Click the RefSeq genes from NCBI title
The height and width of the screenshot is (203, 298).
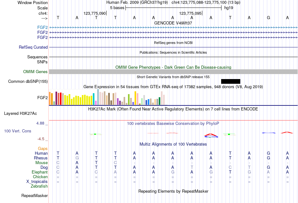pyautogui.click(x=173, y=43)
